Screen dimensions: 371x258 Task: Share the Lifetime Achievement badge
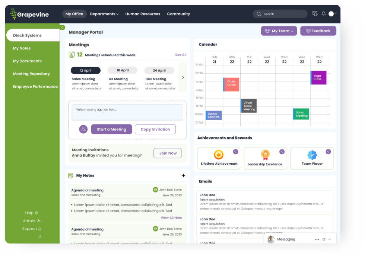point(235,152)
